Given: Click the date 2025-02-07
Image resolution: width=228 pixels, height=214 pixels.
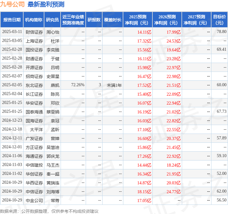Looking at the screenshot, I should pos(12,76).
